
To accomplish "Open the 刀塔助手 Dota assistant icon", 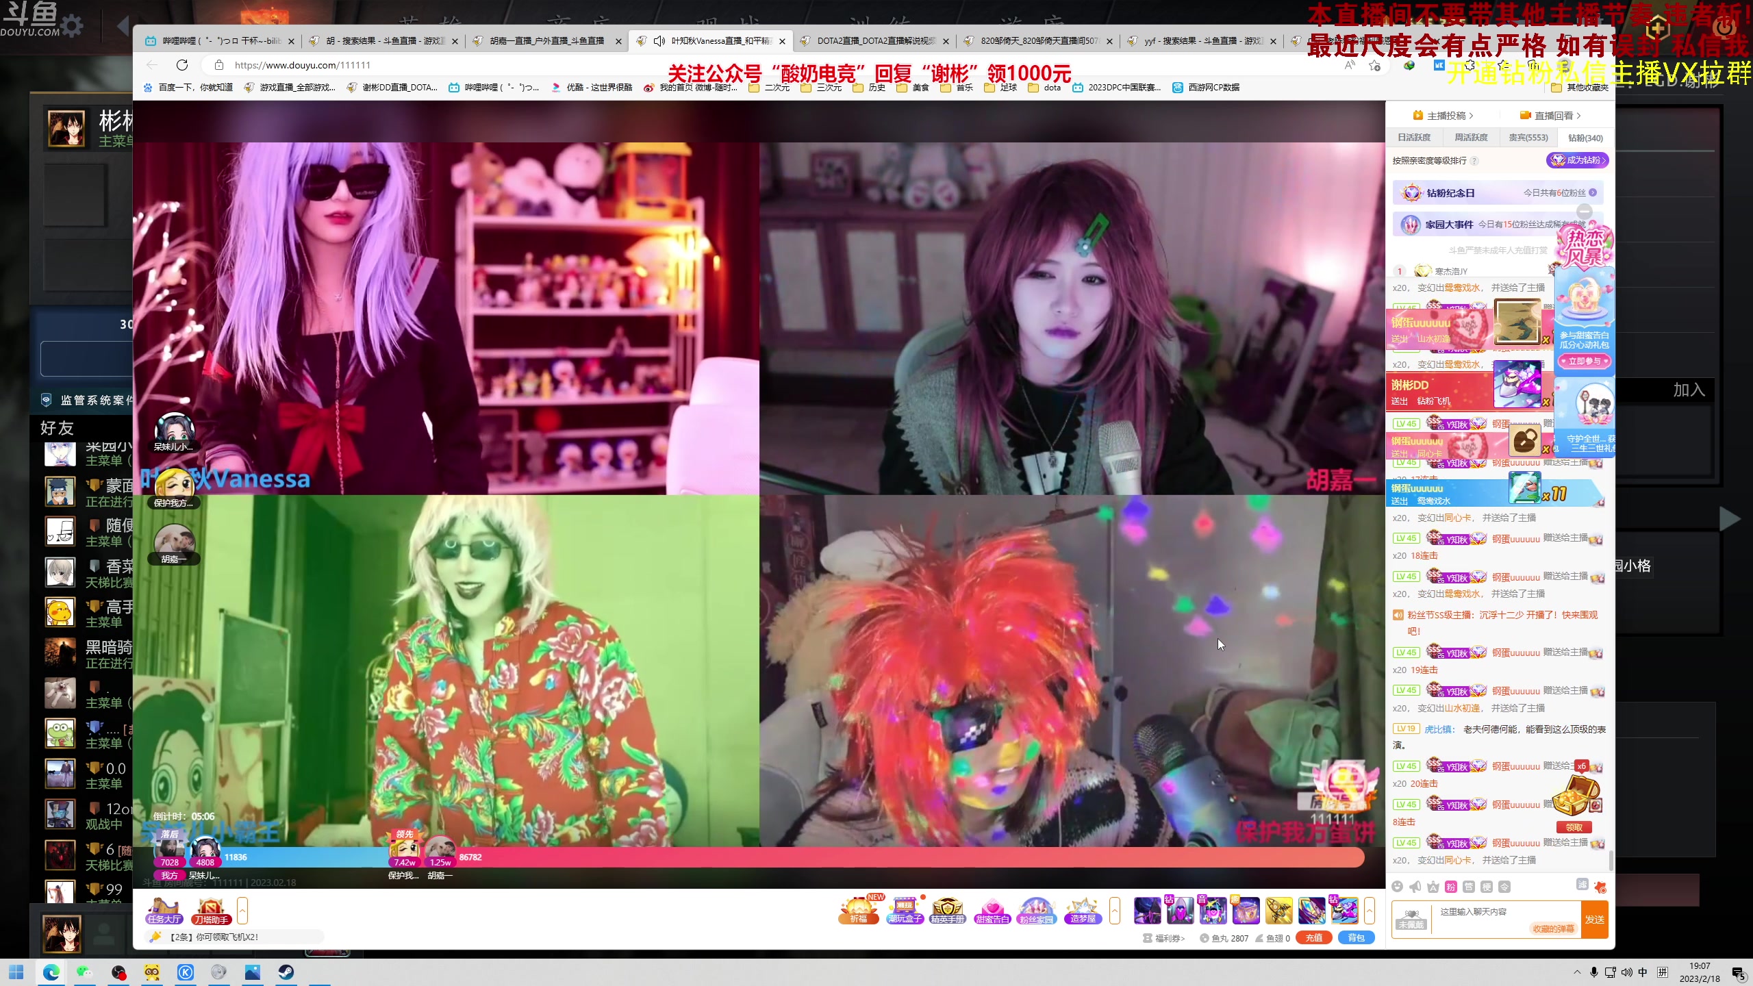I will (x=210, y=910).
